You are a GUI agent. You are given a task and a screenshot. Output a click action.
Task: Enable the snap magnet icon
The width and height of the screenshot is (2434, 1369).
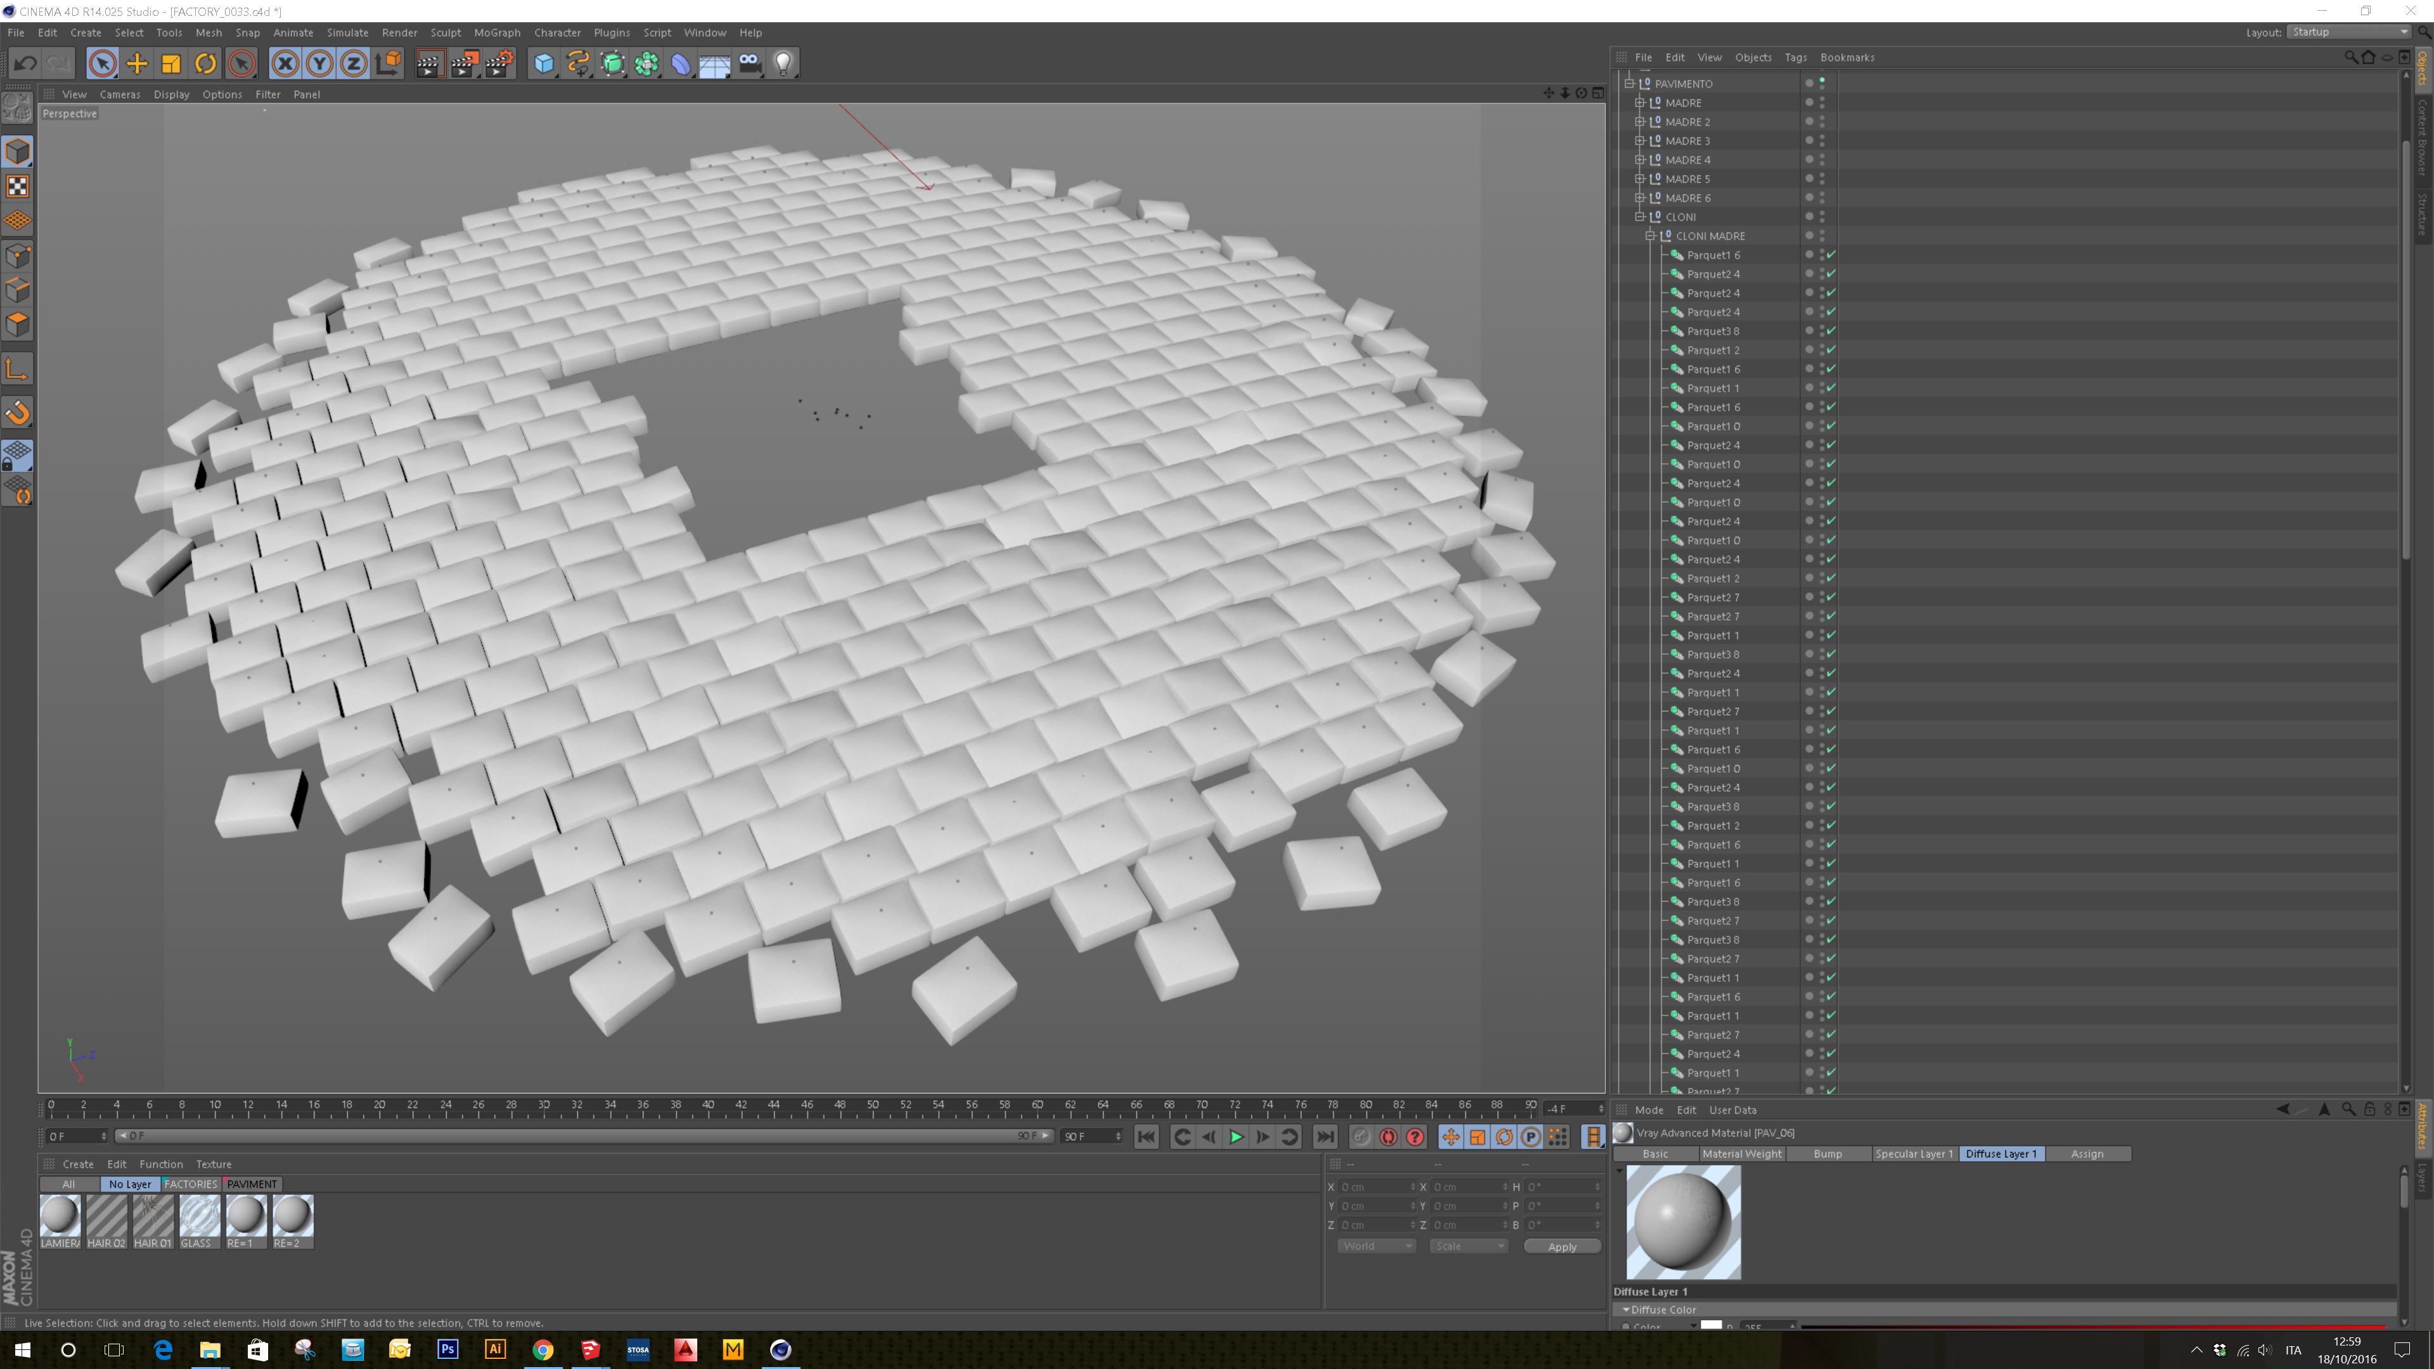[x=18, y=413]
